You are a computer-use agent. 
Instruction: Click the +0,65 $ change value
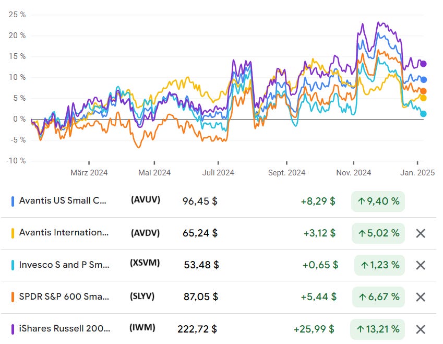tap(320, 265)
